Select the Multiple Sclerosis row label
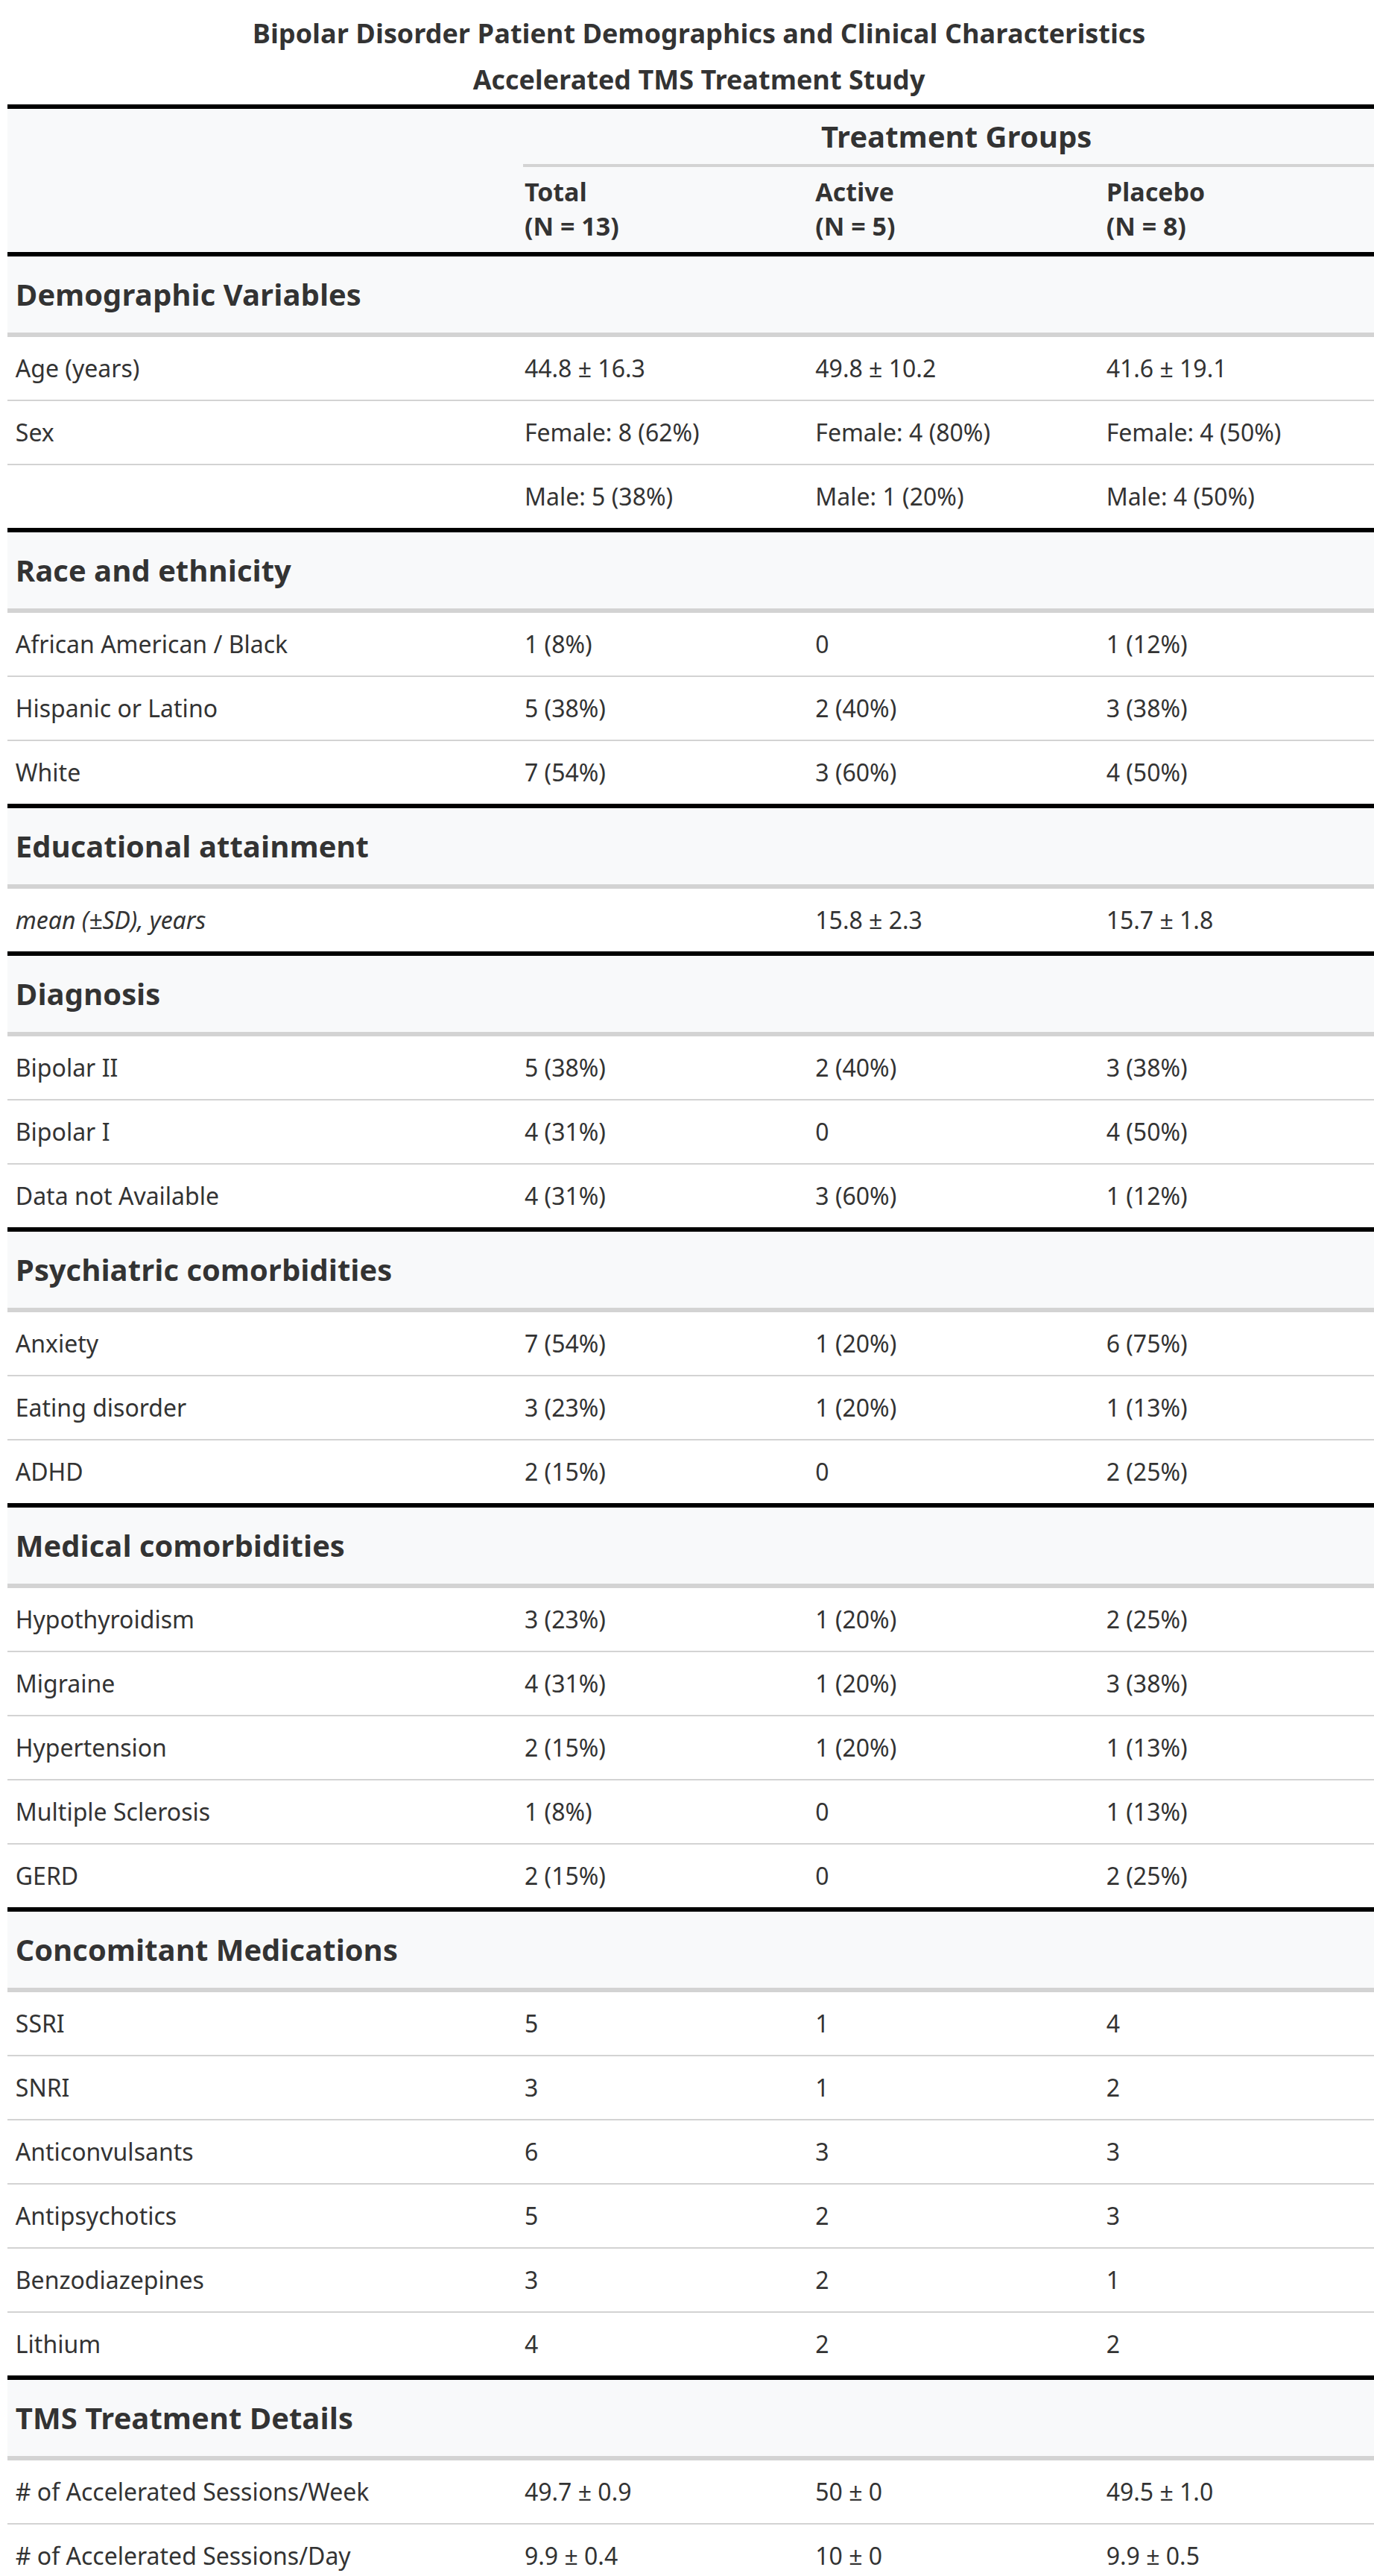The width and height of the screenshot is (1374, 2576). tap(113, 1813)
